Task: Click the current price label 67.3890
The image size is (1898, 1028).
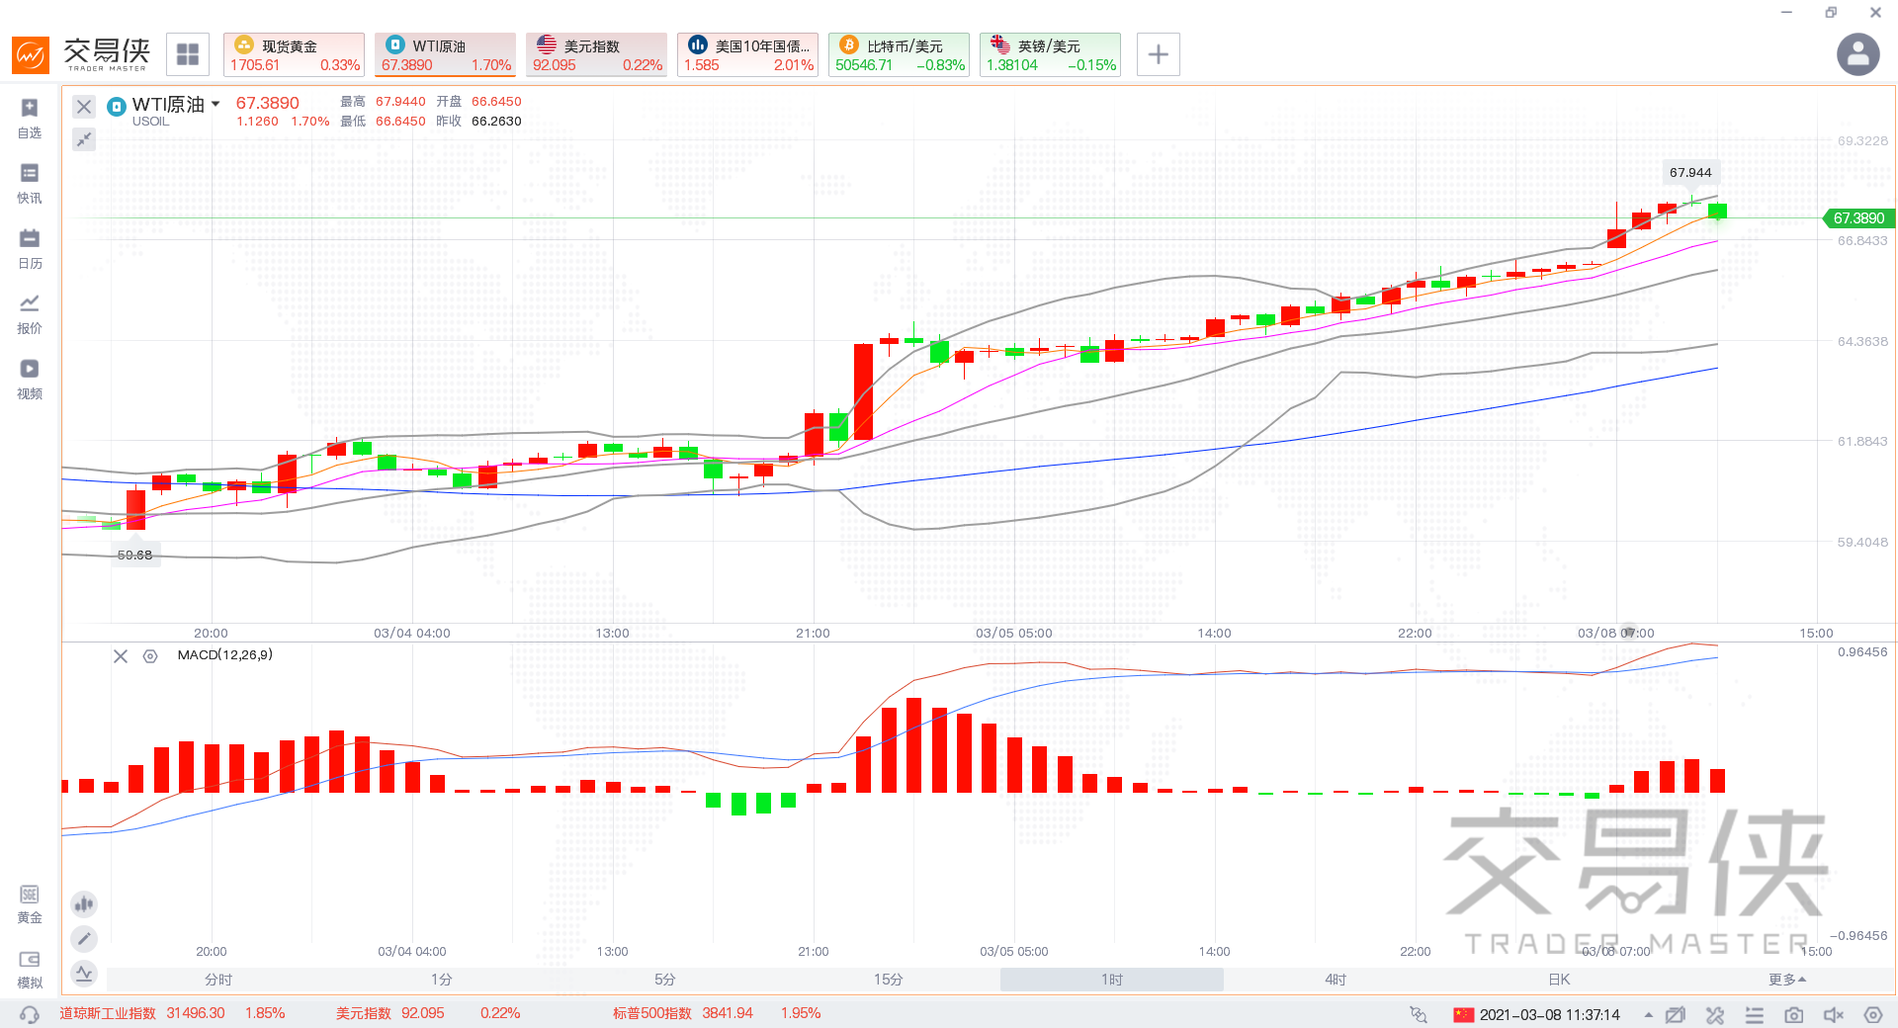Action: [x=1857, y=218]
